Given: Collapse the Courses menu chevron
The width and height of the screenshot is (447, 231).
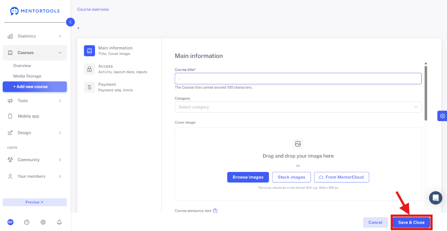Looking at the screenshot, I should (60, 53).
